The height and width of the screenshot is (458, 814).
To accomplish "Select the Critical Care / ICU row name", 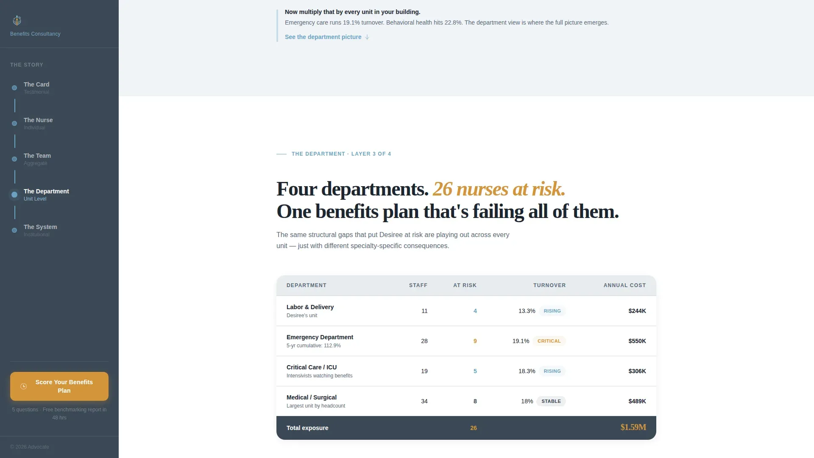I will (x=312, y=367).
